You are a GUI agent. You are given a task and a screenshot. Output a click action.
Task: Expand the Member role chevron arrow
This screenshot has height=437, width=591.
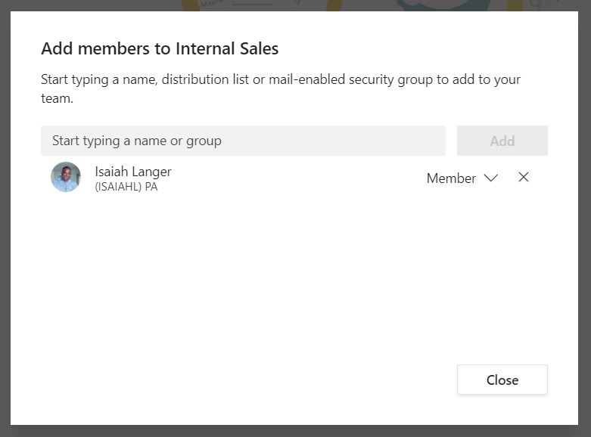(491, 178)
